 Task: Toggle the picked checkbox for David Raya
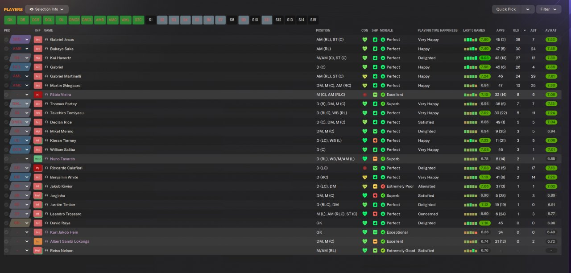point(6,223)
